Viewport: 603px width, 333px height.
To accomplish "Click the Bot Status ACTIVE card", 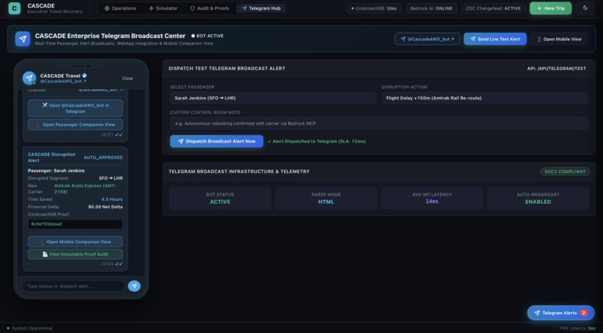I will (220, 198).
